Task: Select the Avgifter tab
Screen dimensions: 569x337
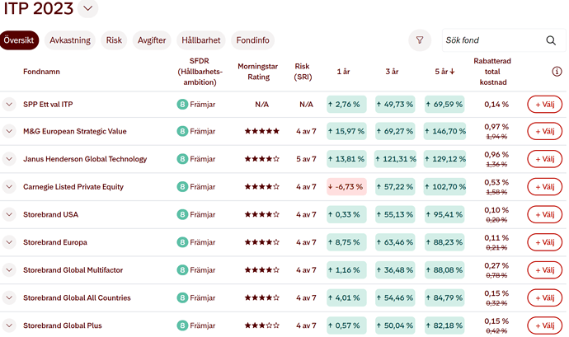Action: click(152, 40)
